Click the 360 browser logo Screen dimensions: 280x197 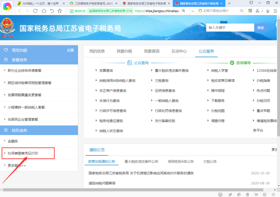[x=7, y=6]
